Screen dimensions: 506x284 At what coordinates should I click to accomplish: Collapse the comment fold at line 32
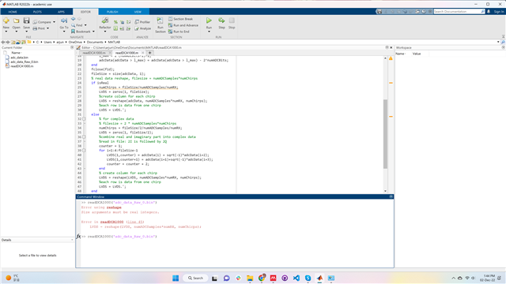click(x=84, y=119)
